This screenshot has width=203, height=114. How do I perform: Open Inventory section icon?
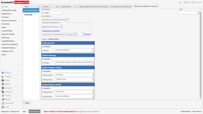pyautogui.click(x=3, y=92)
